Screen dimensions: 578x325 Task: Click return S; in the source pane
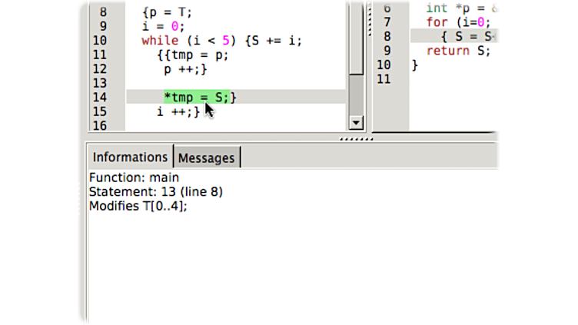click(458, 51)
